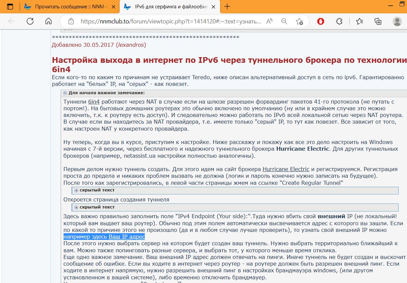This screenshot has width=407, height=283.
Task: Select the 'IPv6 для серфинга и файлообме' tab
Action: pyautogui.click(x=170, y=6)
